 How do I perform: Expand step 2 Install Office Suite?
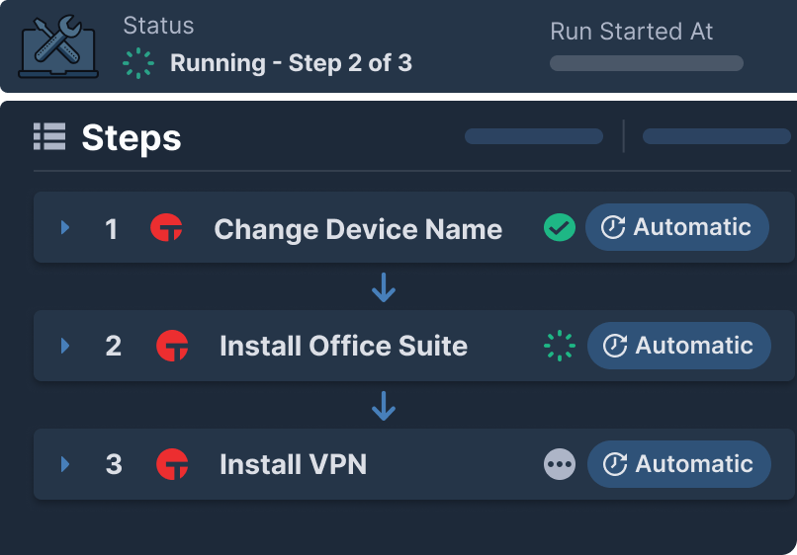(65, 346)
